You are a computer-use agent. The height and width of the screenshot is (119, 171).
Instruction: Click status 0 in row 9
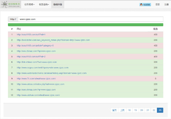[x=156, y=79]
